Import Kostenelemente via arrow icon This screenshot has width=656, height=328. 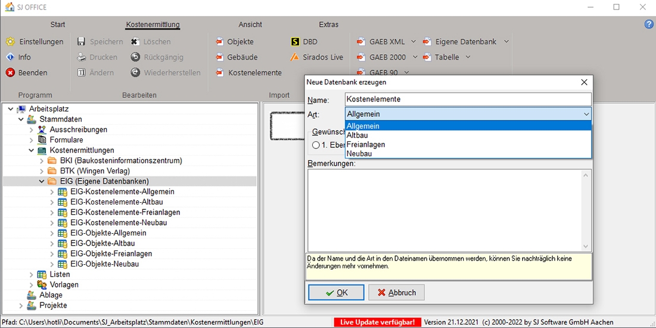point(220,73)
